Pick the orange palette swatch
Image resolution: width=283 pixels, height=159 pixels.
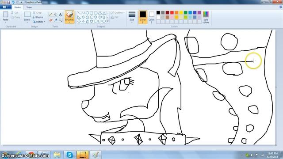click(x=176, y=13)
